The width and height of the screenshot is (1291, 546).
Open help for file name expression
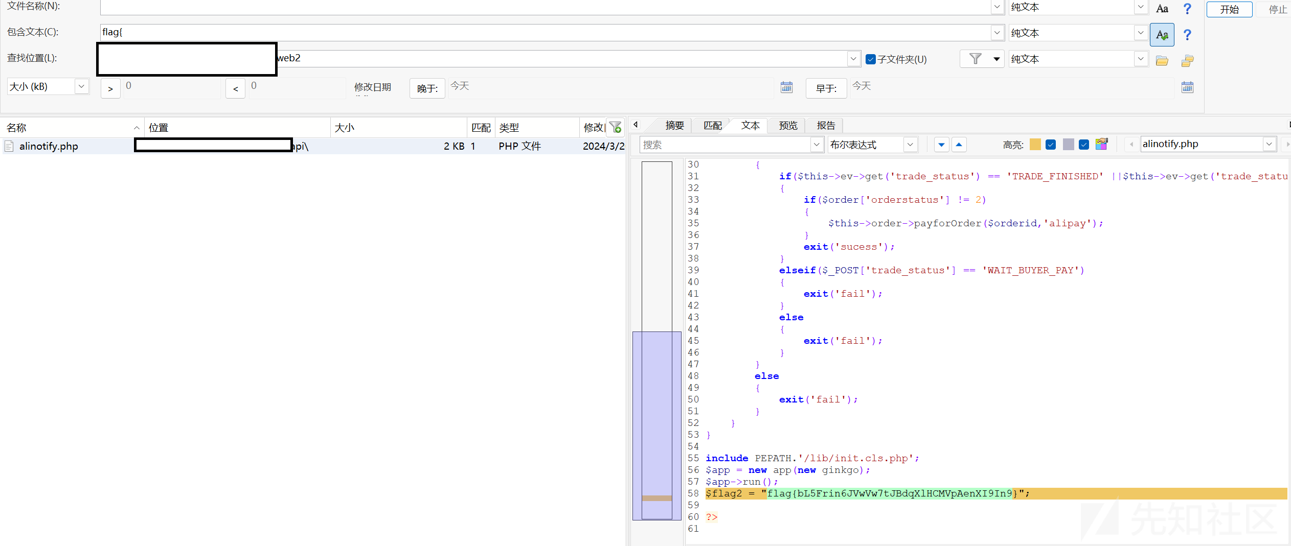click(1187, 9)
